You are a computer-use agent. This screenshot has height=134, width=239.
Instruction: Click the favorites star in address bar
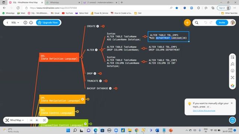(177, 8)
